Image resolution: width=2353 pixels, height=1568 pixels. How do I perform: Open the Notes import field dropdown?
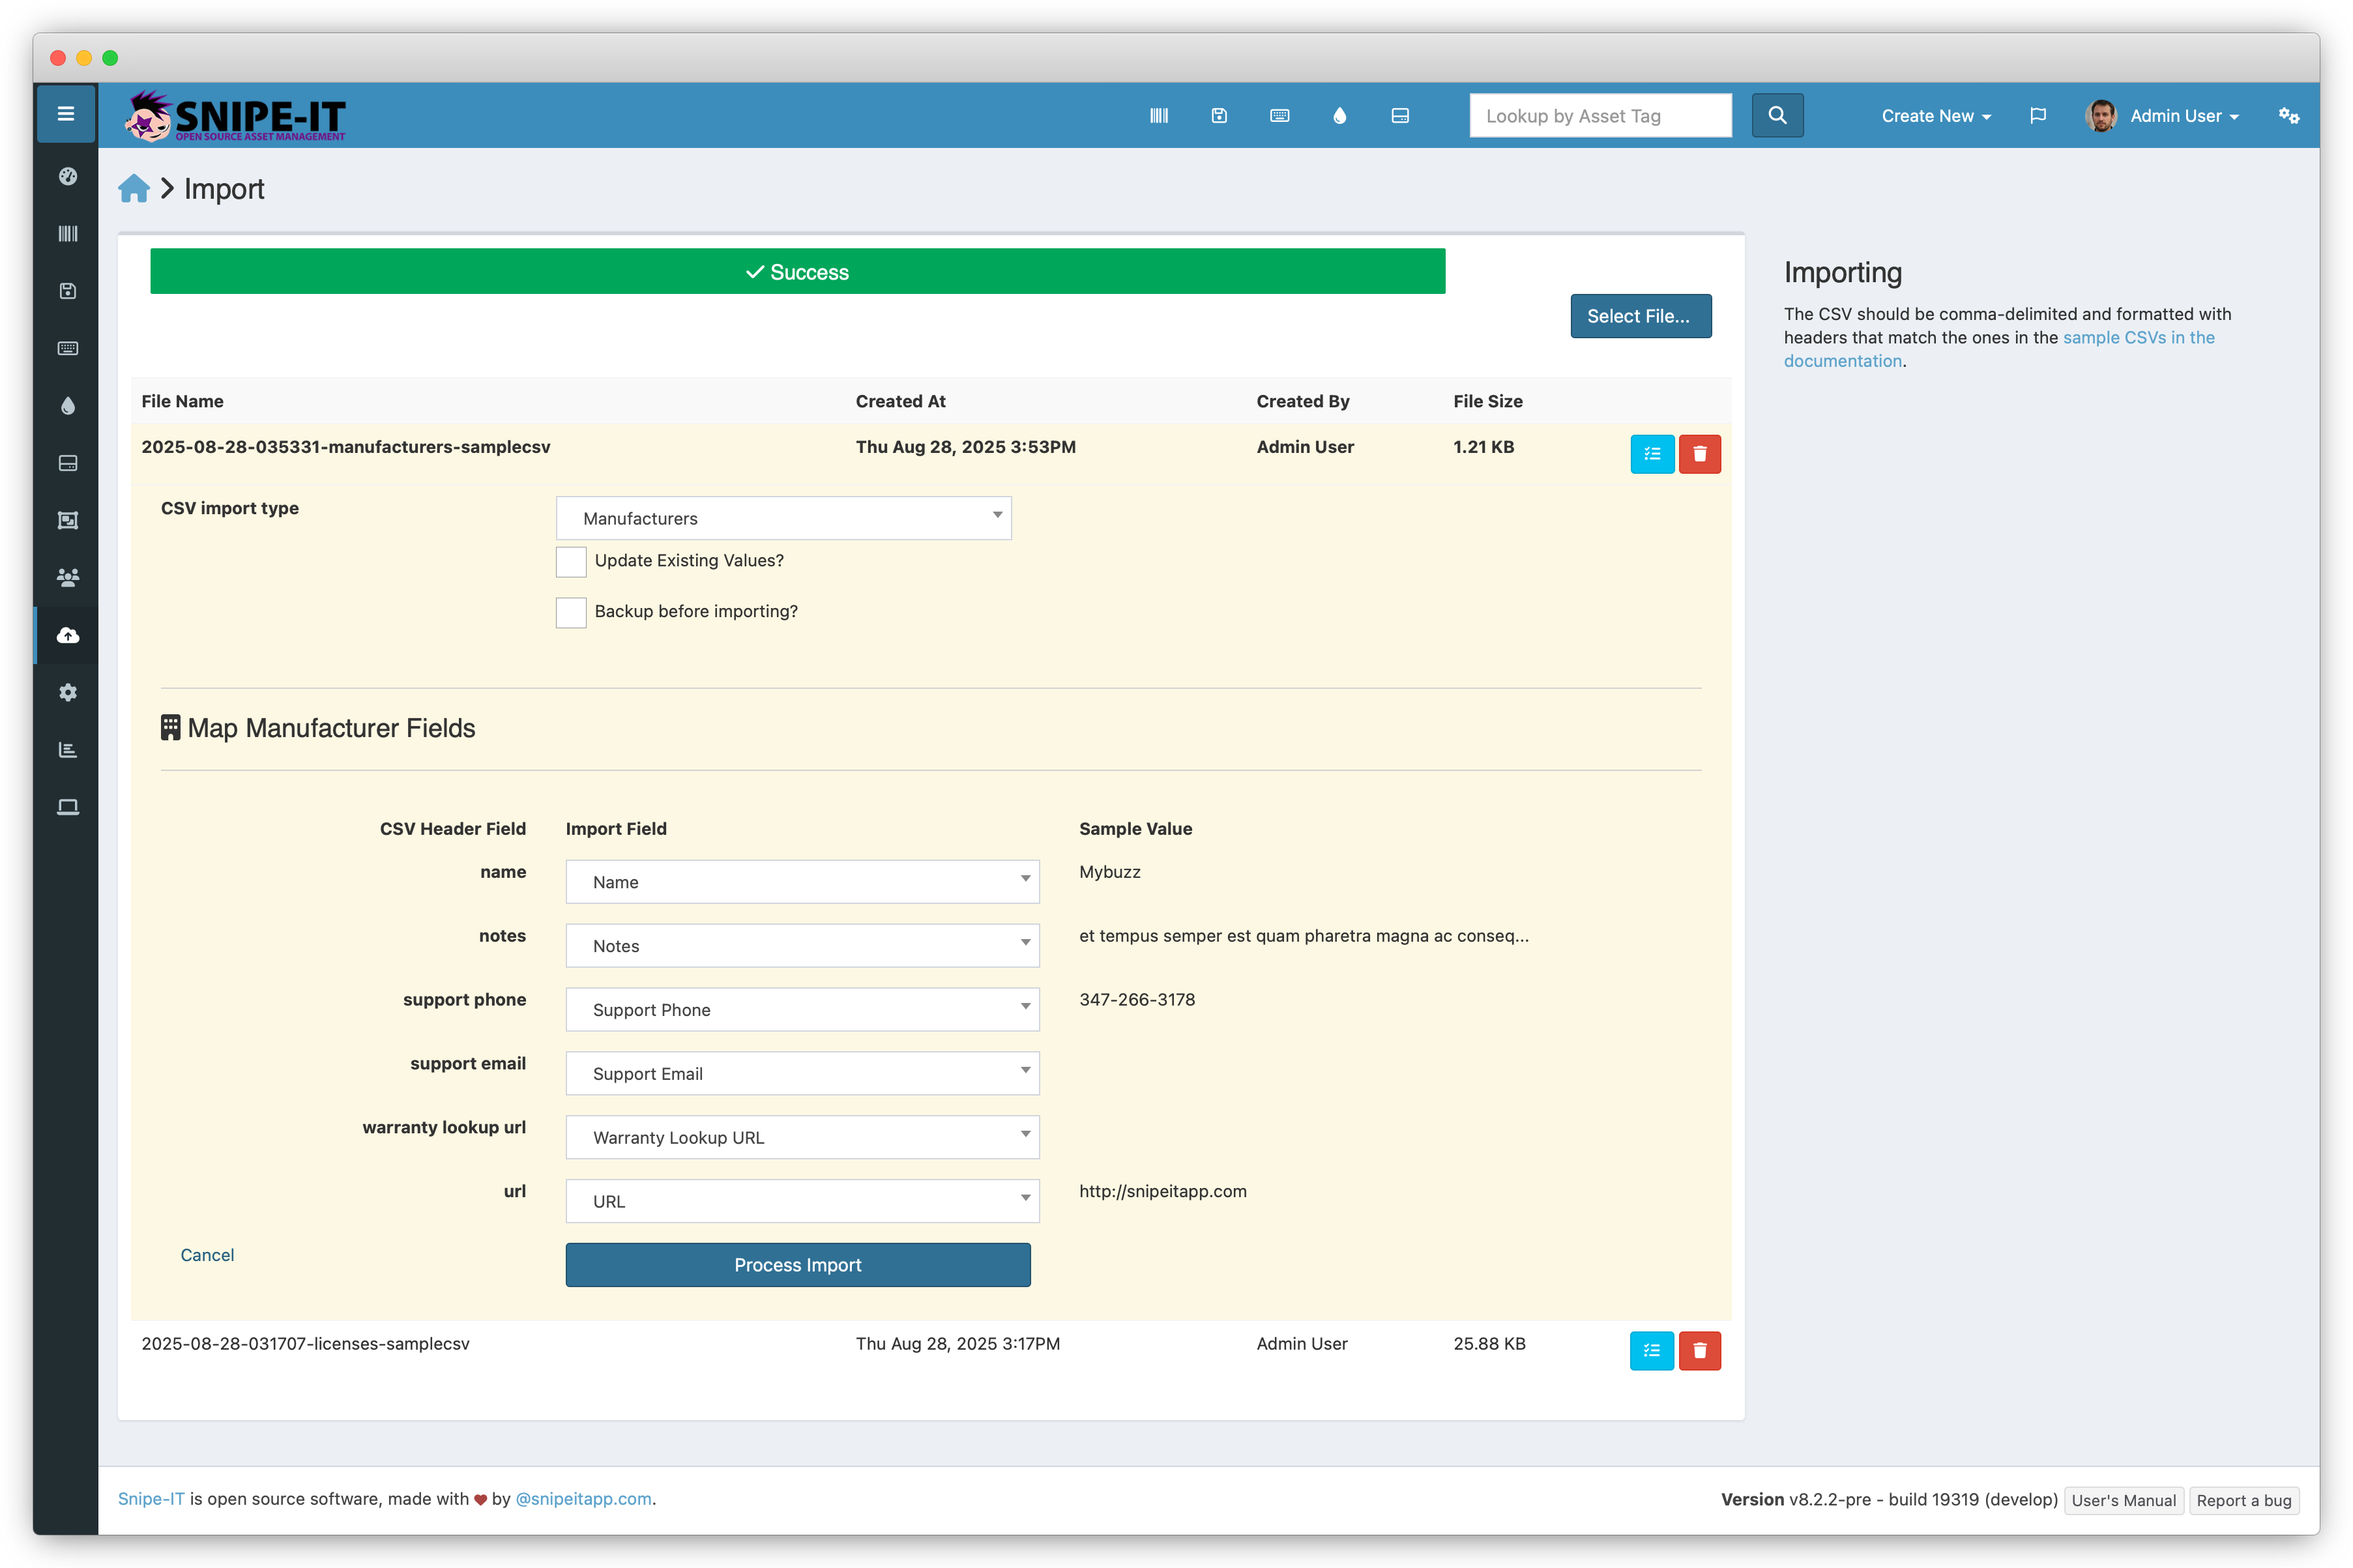pyautogui.click(x=802, y=946)
